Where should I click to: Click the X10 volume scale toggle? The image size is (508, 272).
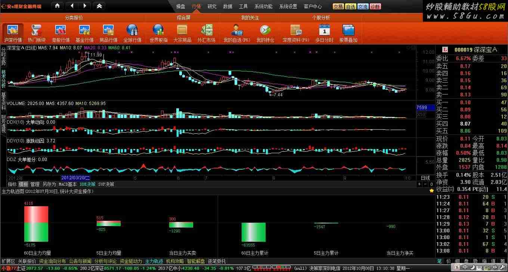pos(421,115)
